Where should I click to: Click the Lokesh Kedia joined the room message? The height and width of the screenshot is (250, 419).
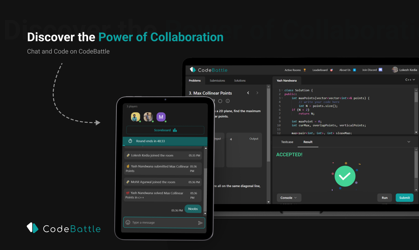163,155
